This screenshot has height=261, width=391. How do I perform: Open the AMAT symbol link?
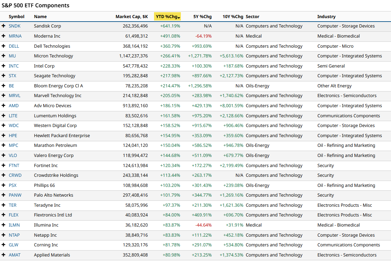click(15, 255)
